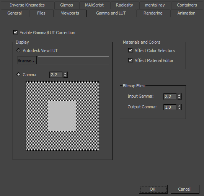Image resolution: width=204 pixels, height=196 pixels.
Task: Increase display Gamma with up arrow
Action: point(65,73)
